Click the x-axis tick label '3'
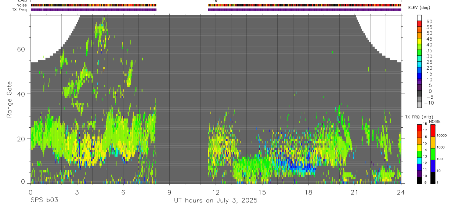Viewport: 451px width, 208px height. click(77, 192)
